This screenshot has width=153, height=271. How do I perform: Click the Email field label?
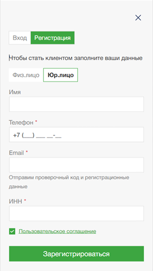pyautogui.click(x=16, y=153)
